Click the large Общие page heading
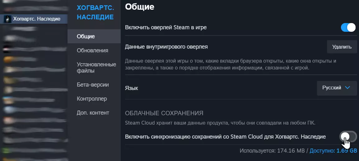 (x=139, y=7)
